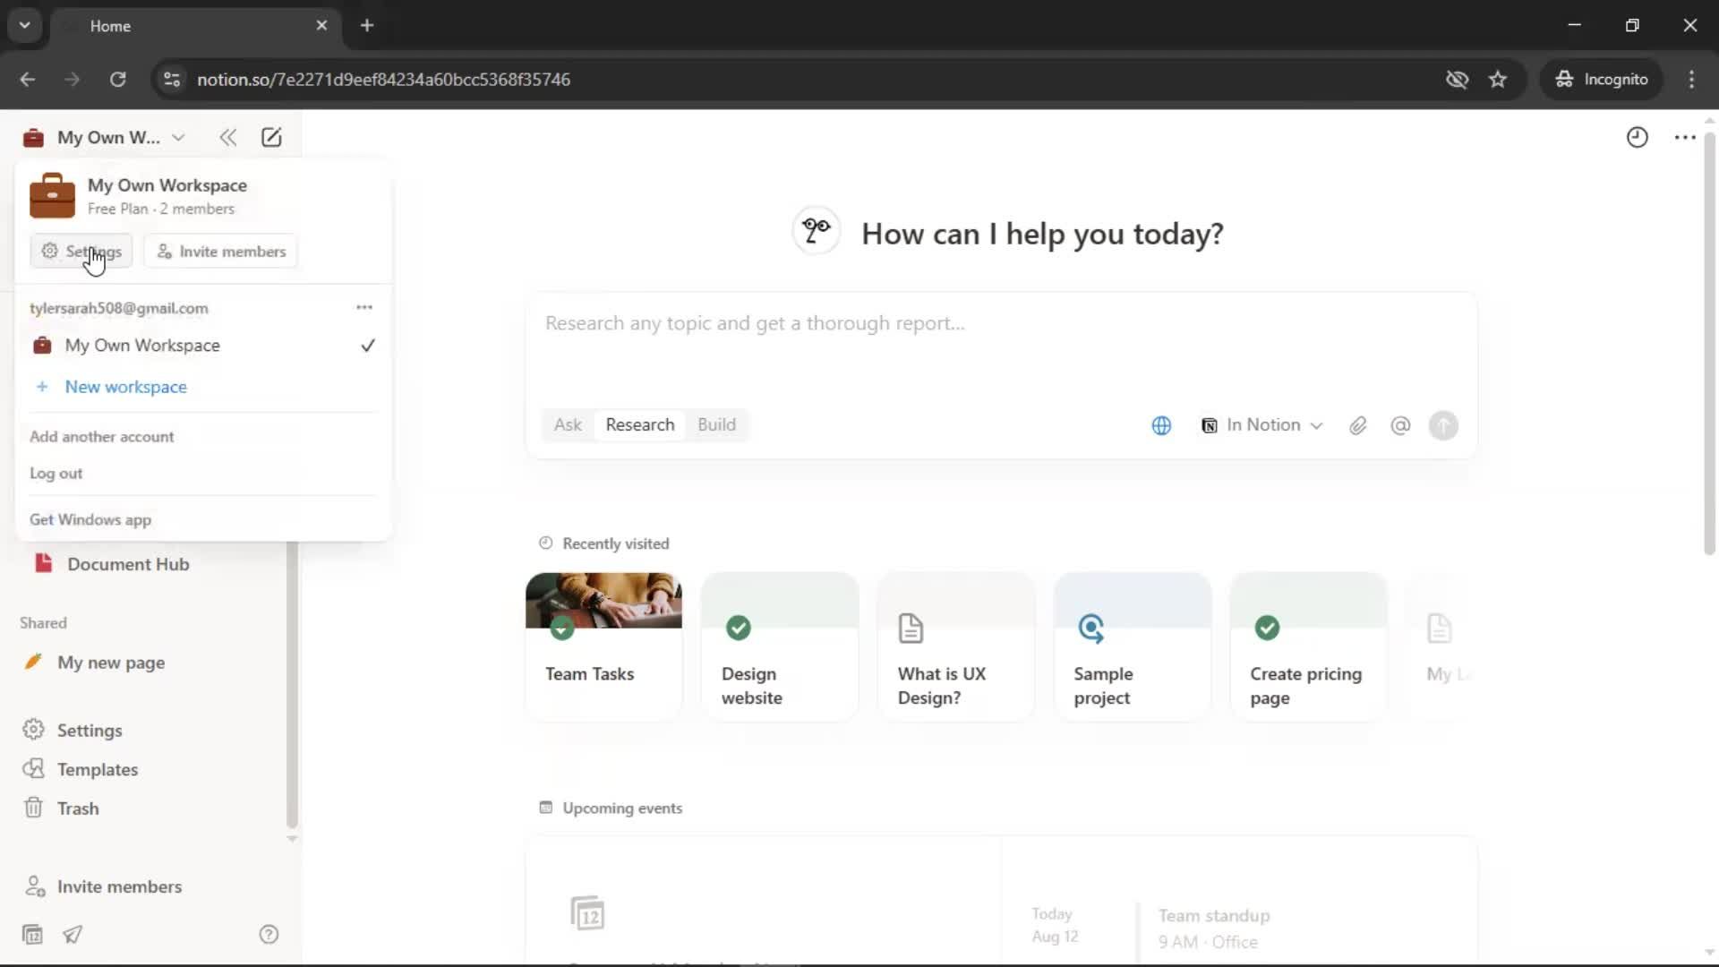Submit the prompt with the up-arrow button

click(1443, 425)
